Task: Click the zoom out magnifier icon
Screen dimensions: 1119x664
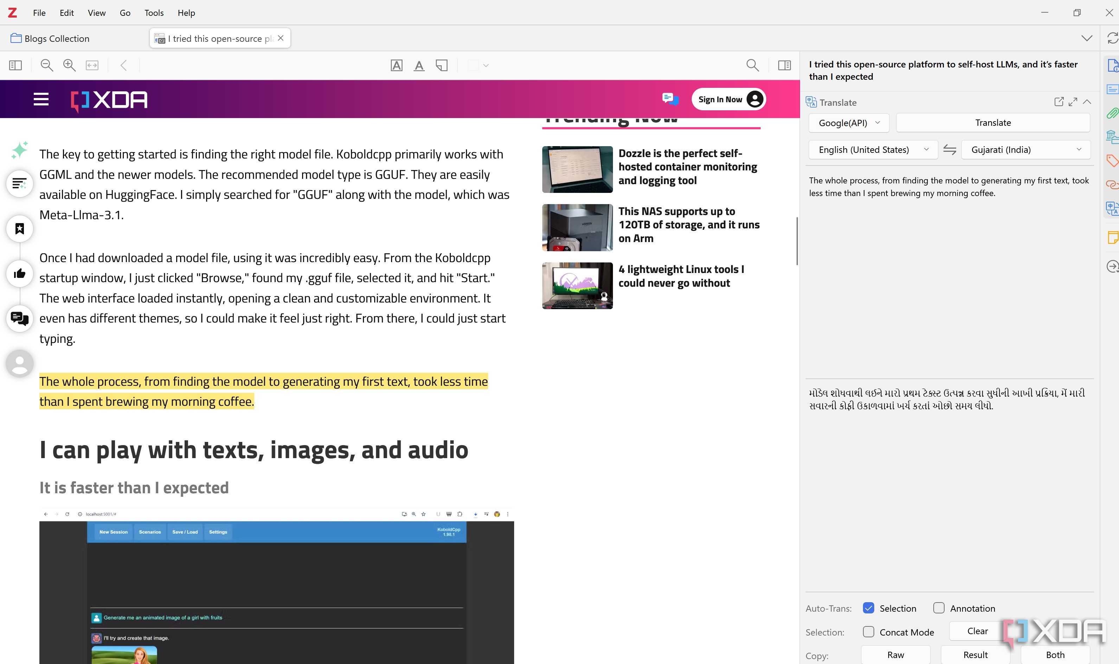Action: click(46, 65)
